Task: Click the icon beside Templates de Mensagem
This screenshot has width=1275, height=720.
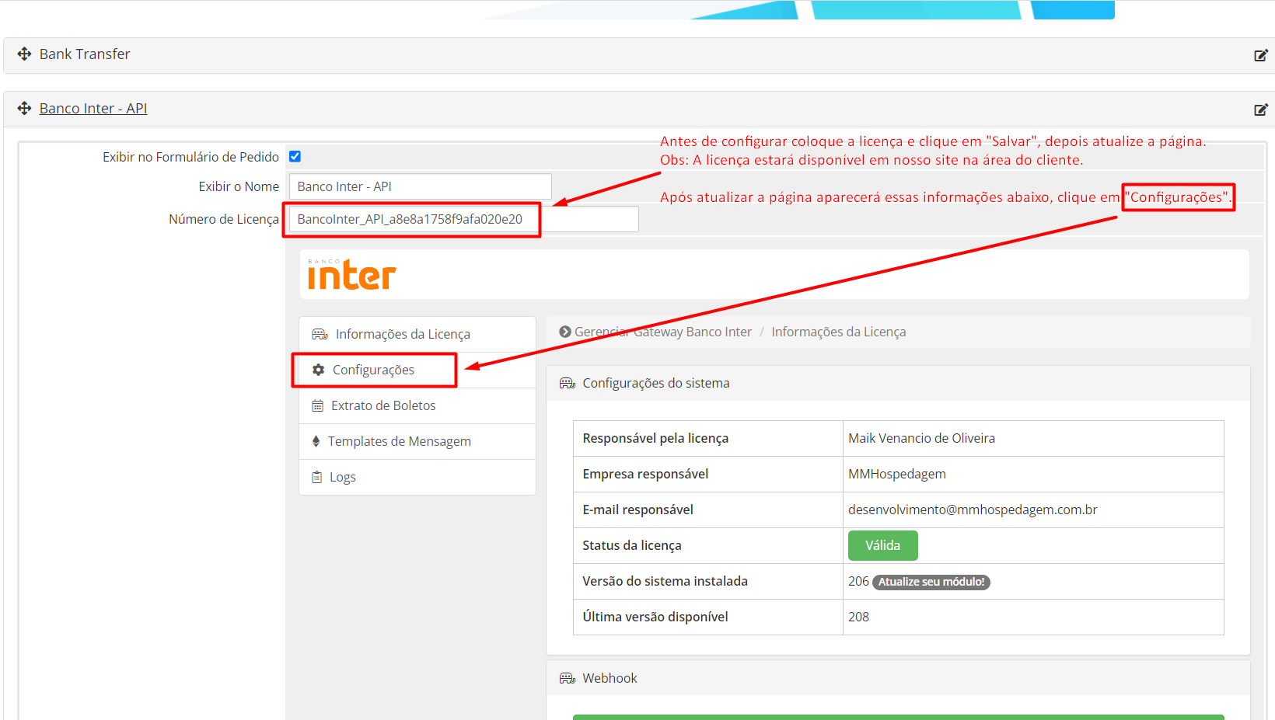Action: (316, 441)
